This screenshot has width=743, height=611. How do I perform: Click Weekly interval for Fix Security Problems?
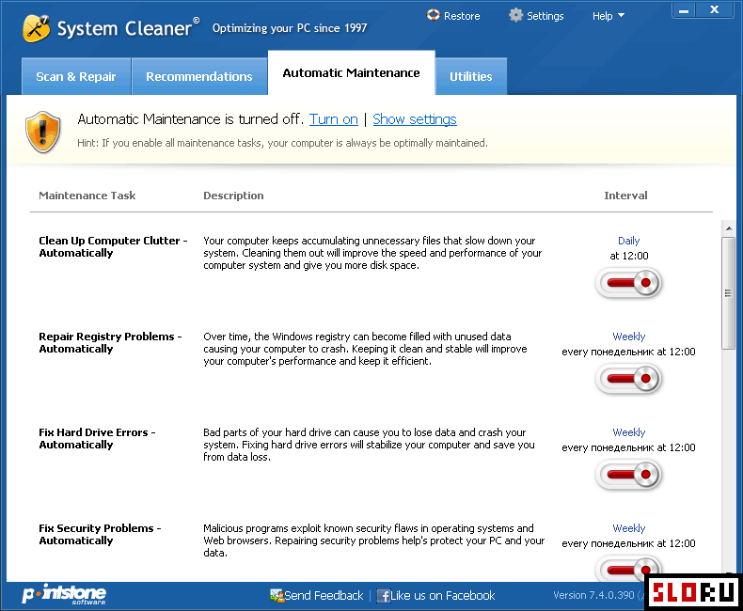629,528
